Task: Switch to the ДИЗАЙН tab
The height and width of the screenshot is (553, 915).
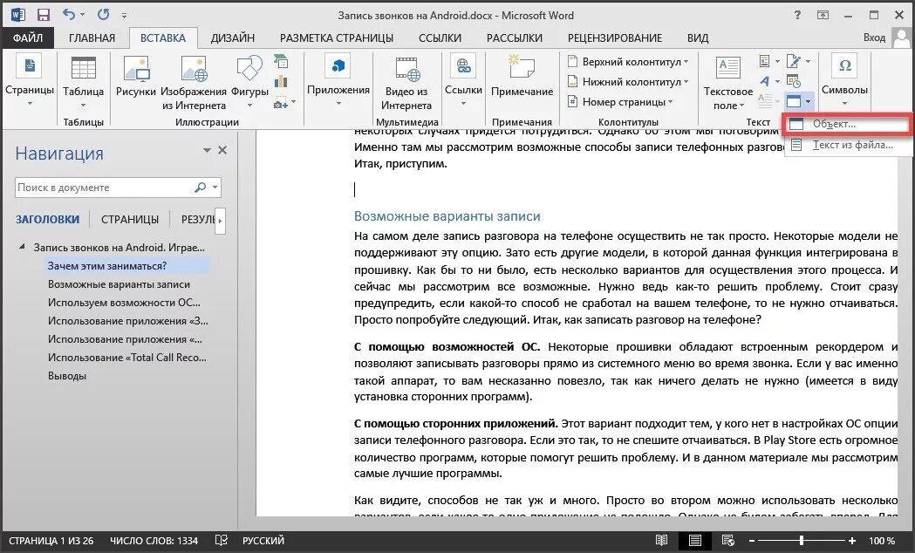Action: coord(233,38)
